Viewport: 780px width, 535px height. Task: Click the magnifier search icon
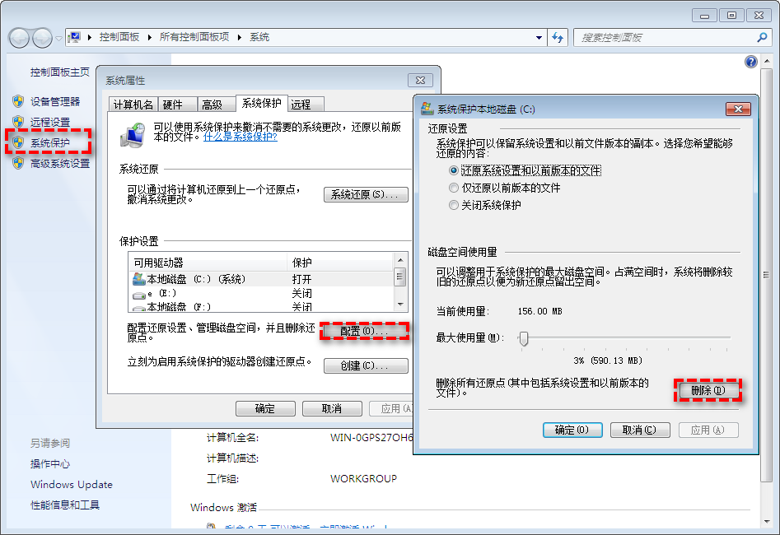(x=762, y=38)
